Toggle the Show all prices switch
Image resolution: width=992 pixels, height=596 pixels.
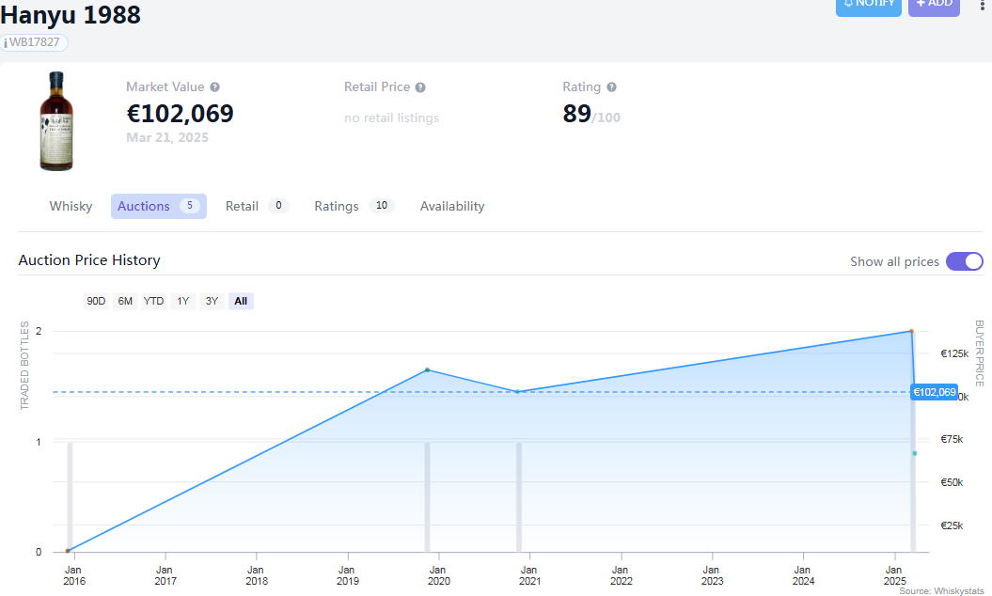(x=964, y=261)
